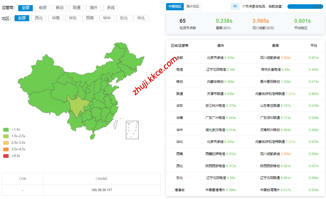Image resolution: width=326 pixels, height=199 pixels.
Task: Filter region by 华东
Action: [73, 18]
